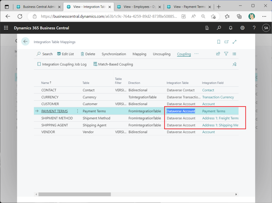
Task: Open Integration Coupling Job Log
Action: [62, 64]
